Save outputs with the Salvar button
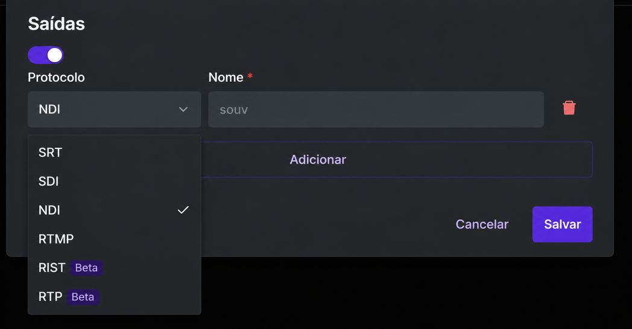The height and width of the screenshot is (329, 632). coord(562,224)
